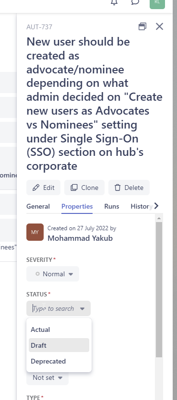The image size is (177, 400).
Task: Open the Not set dropdown
Action: (x=47, y=377)
